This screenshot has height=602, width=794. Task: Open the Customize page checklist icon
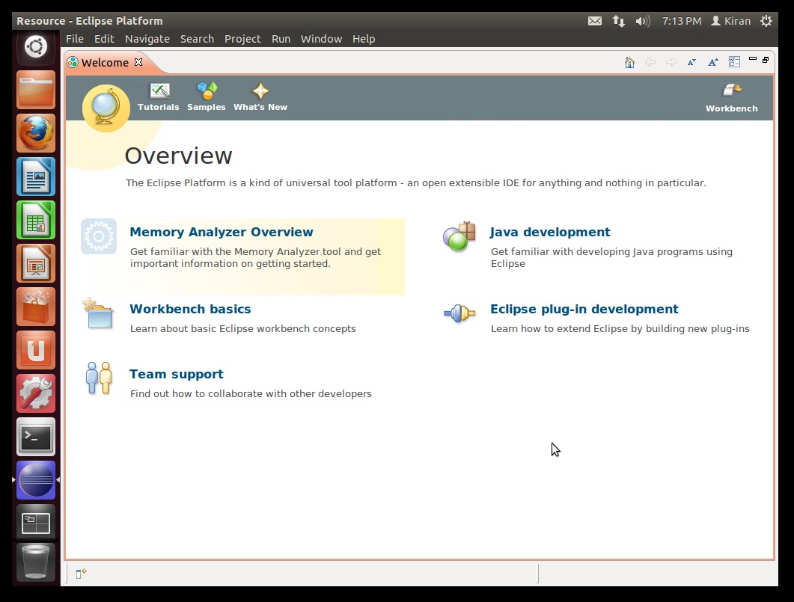tap(734, 63)
